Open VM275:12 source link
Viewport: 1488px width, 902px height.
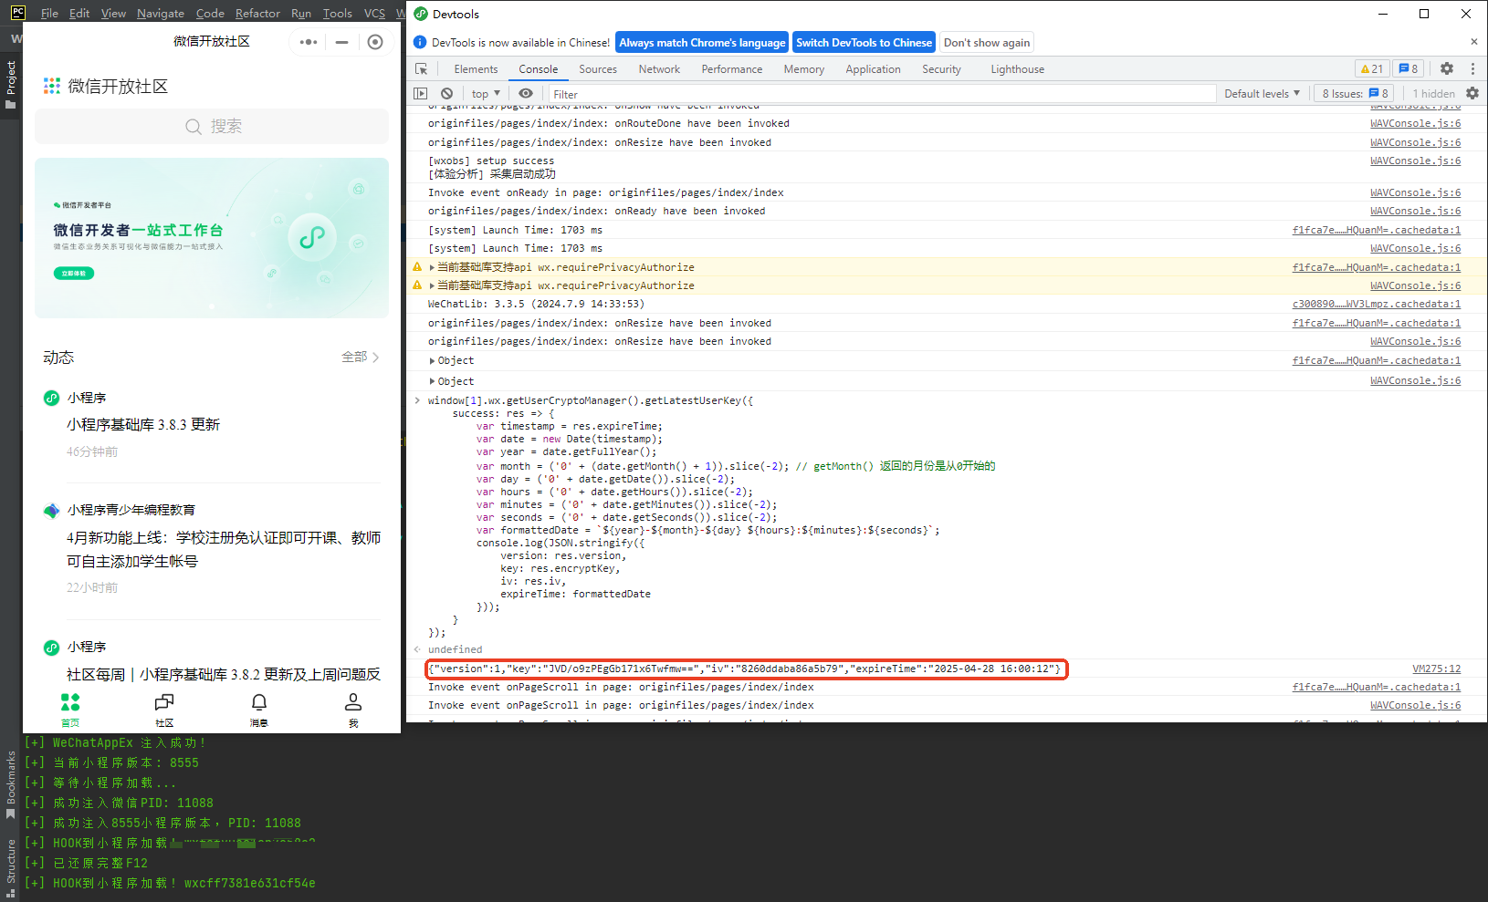pos(1436,669)
